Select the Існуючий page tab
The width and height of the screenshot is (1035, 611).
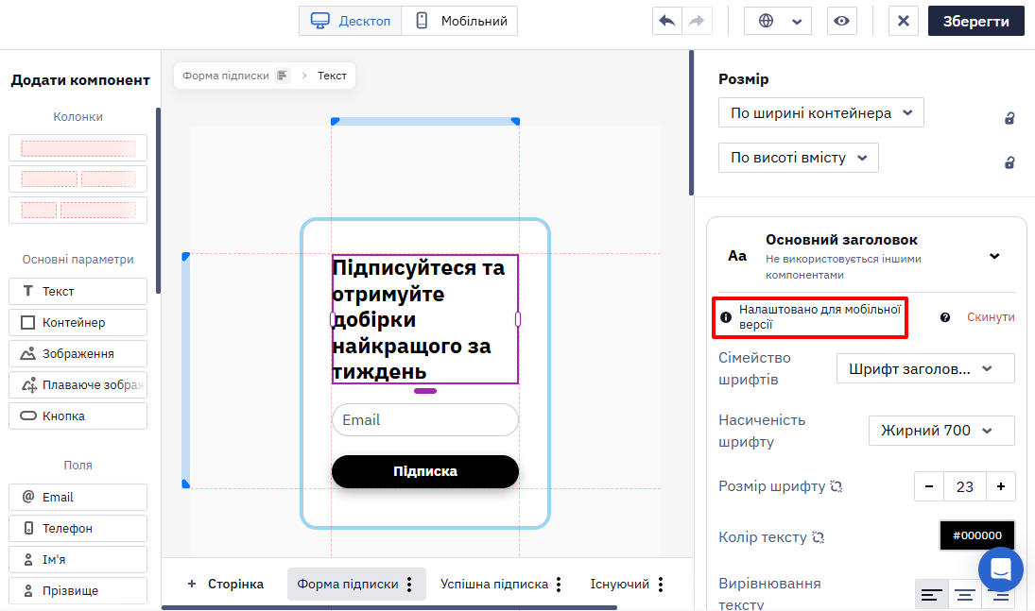620,584
